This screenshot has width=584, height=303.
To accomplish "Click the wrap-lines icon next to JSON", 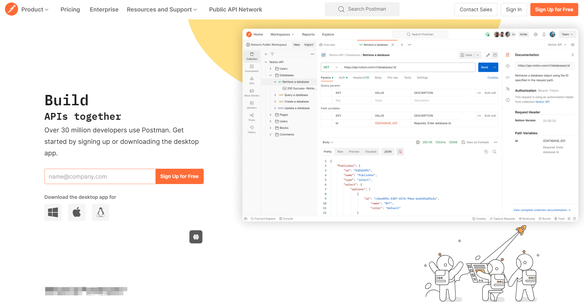I will 400,152.
